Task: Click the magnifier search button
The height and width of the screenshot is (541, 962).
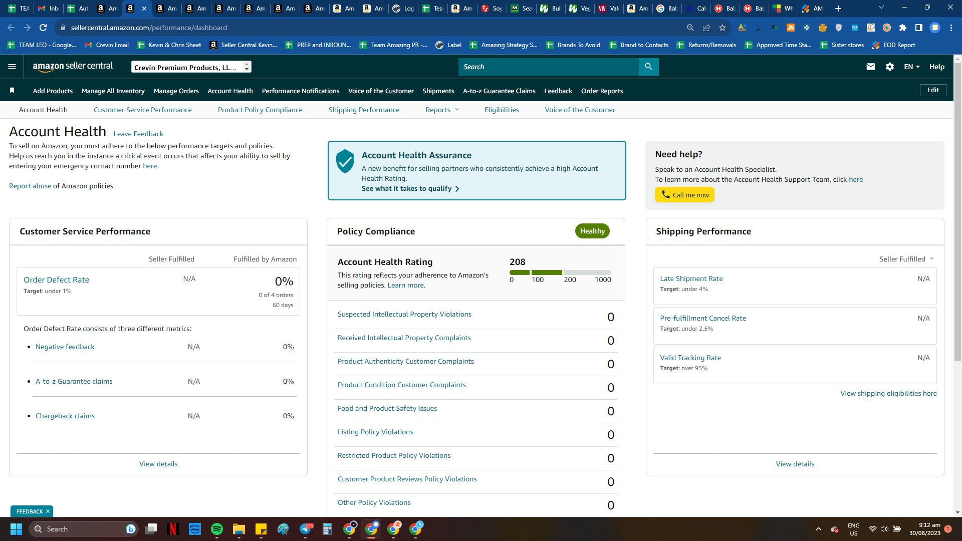Action: [x=648, y=67]
